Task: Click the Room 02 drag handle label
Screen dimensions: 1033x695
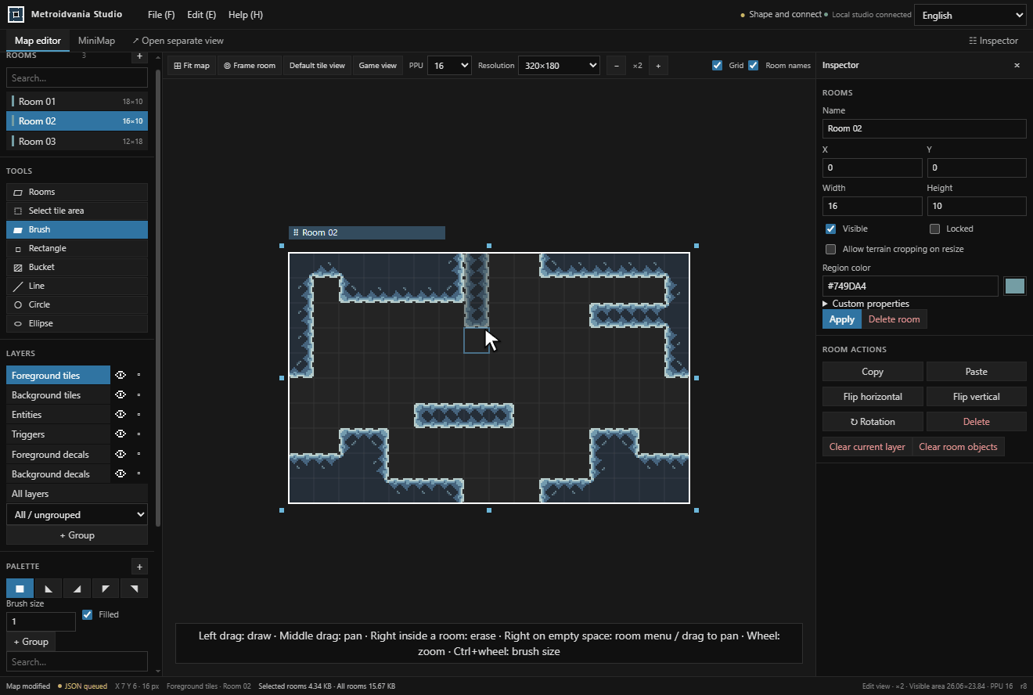Action: point(367,232)
